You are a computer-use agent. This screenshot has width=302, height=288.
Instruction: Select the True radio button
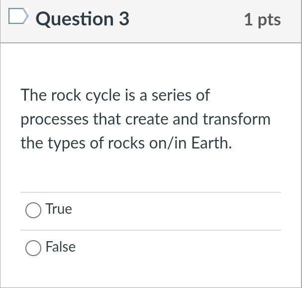[x=33, y=210]
